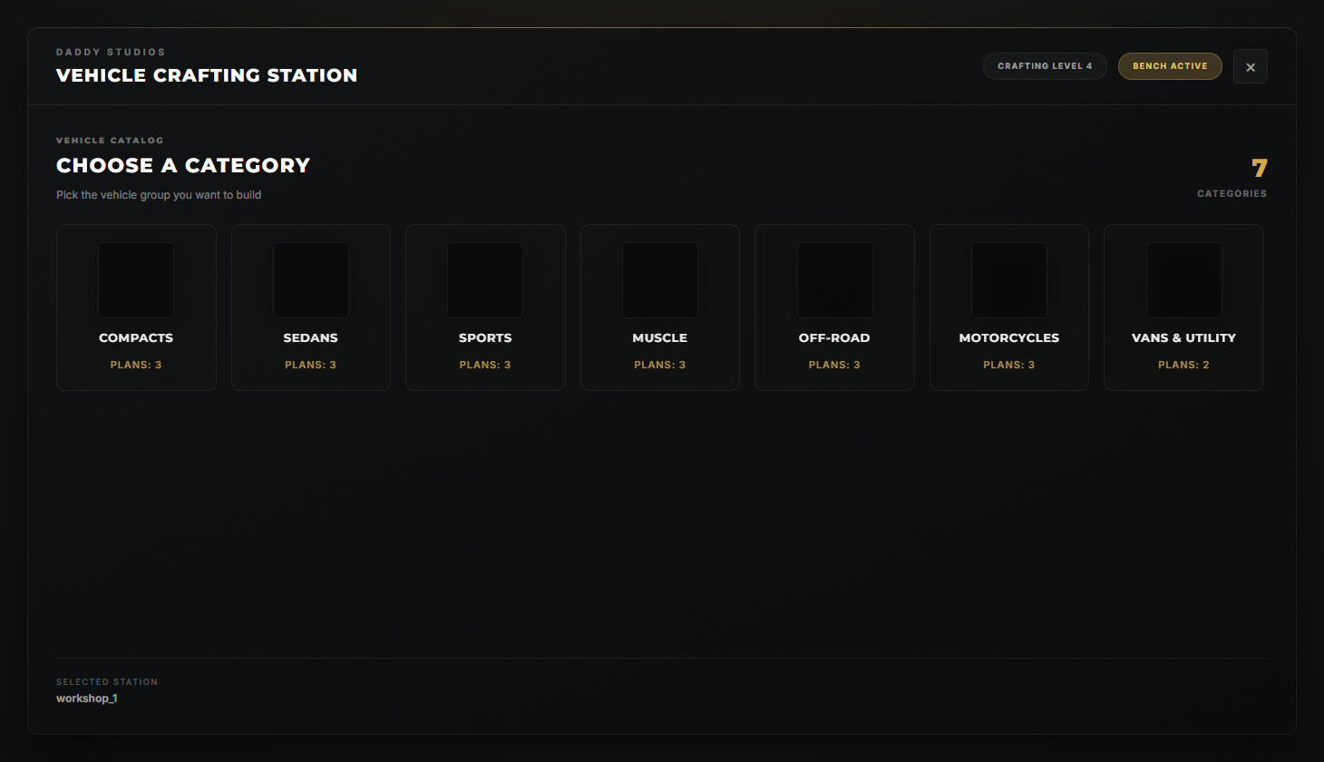Screen dimensions: 1324x762
Task: Click the 'PLANS: 2' text under Vans & Utility
Action: [x=1183, y=365]
